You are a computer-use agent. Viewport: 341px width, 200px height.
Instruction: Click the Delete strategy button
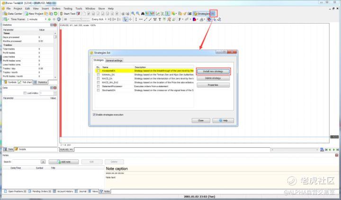213,78
